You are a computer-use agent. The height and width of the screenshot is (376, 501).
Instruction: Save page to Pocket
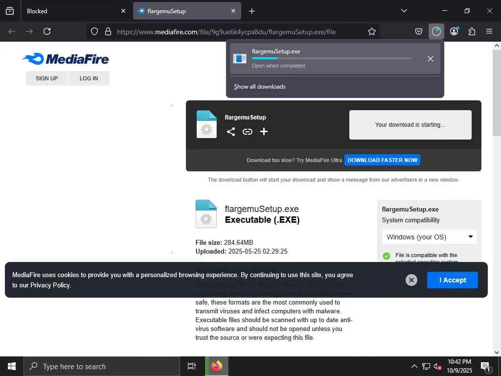click(419, 31)
